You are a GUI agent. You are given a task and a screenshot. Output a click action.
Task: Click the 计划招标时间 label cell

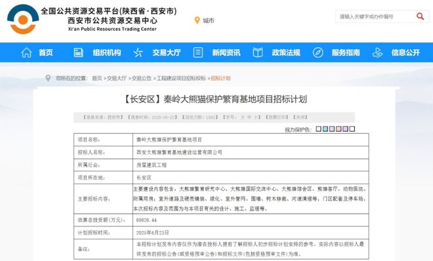pos(103,233)
